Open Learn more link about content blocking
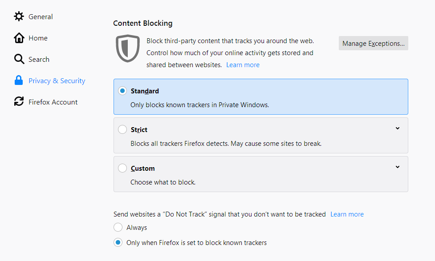Viewport: 435px width, 261px height. click(243, 65)
